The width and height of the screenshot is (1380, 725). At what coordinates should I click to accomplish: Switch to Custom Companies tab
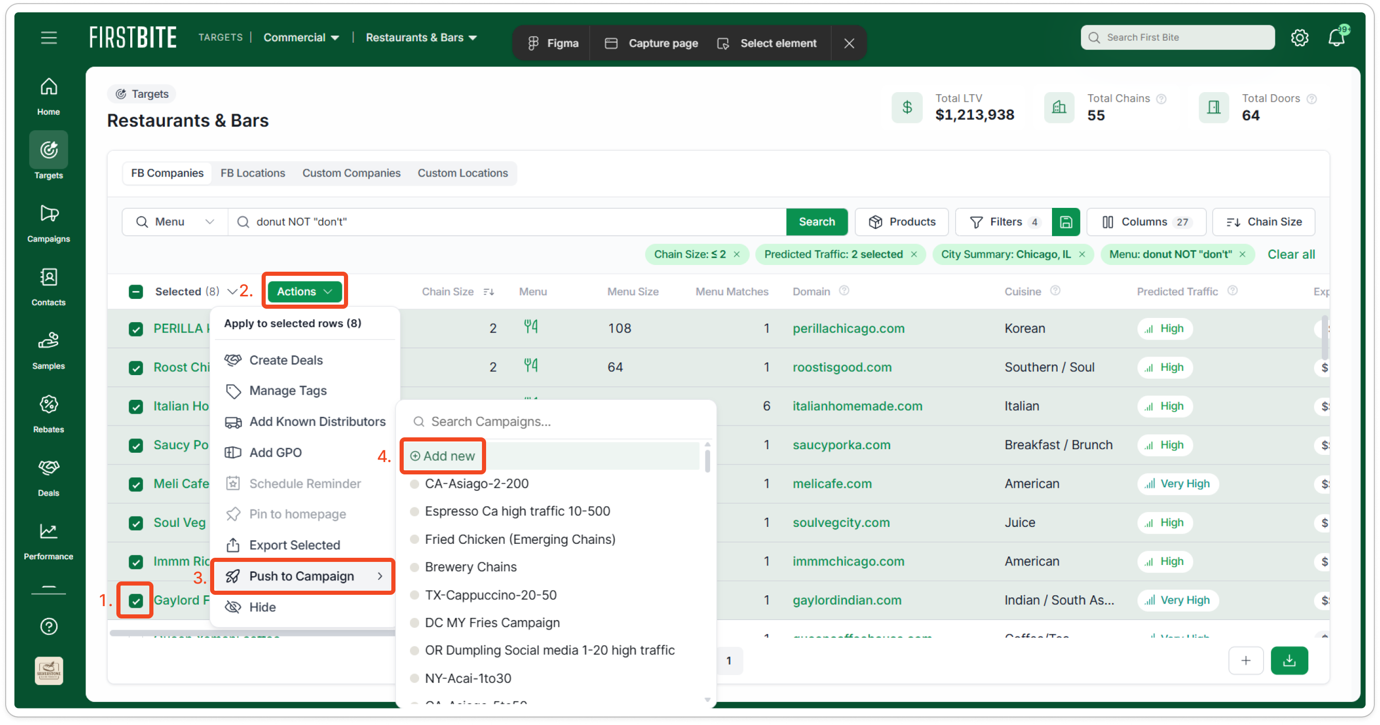(351, 173)
